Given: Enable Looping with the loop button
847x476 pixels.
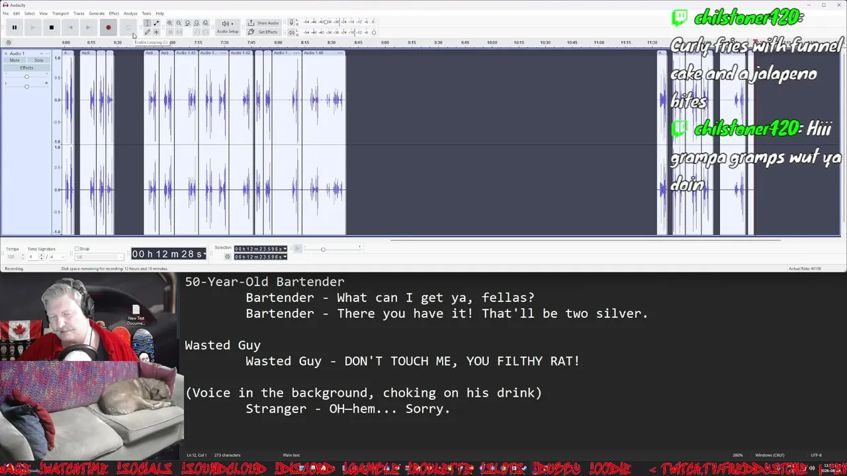Looking at the screenshot, I should [x=128, y=27].
